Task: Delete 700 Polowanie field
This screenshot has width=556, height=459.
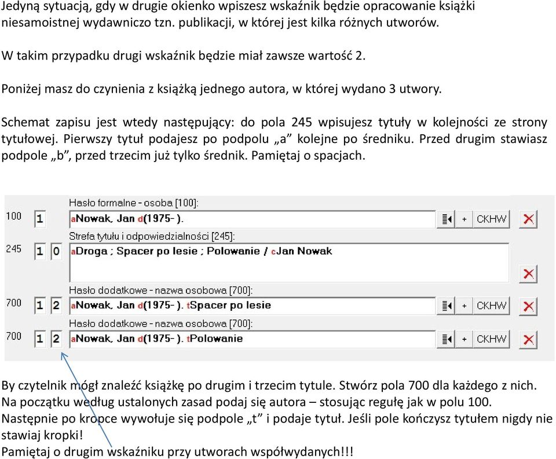Action: point(528,340)
